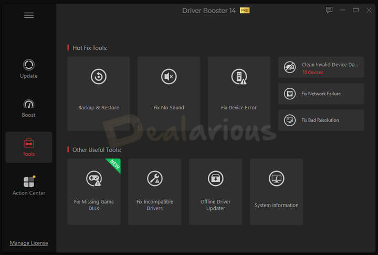Open the feedback chat bubble icon
The width and height of the screenshot is (378, 255).
(x=329, y=10)
